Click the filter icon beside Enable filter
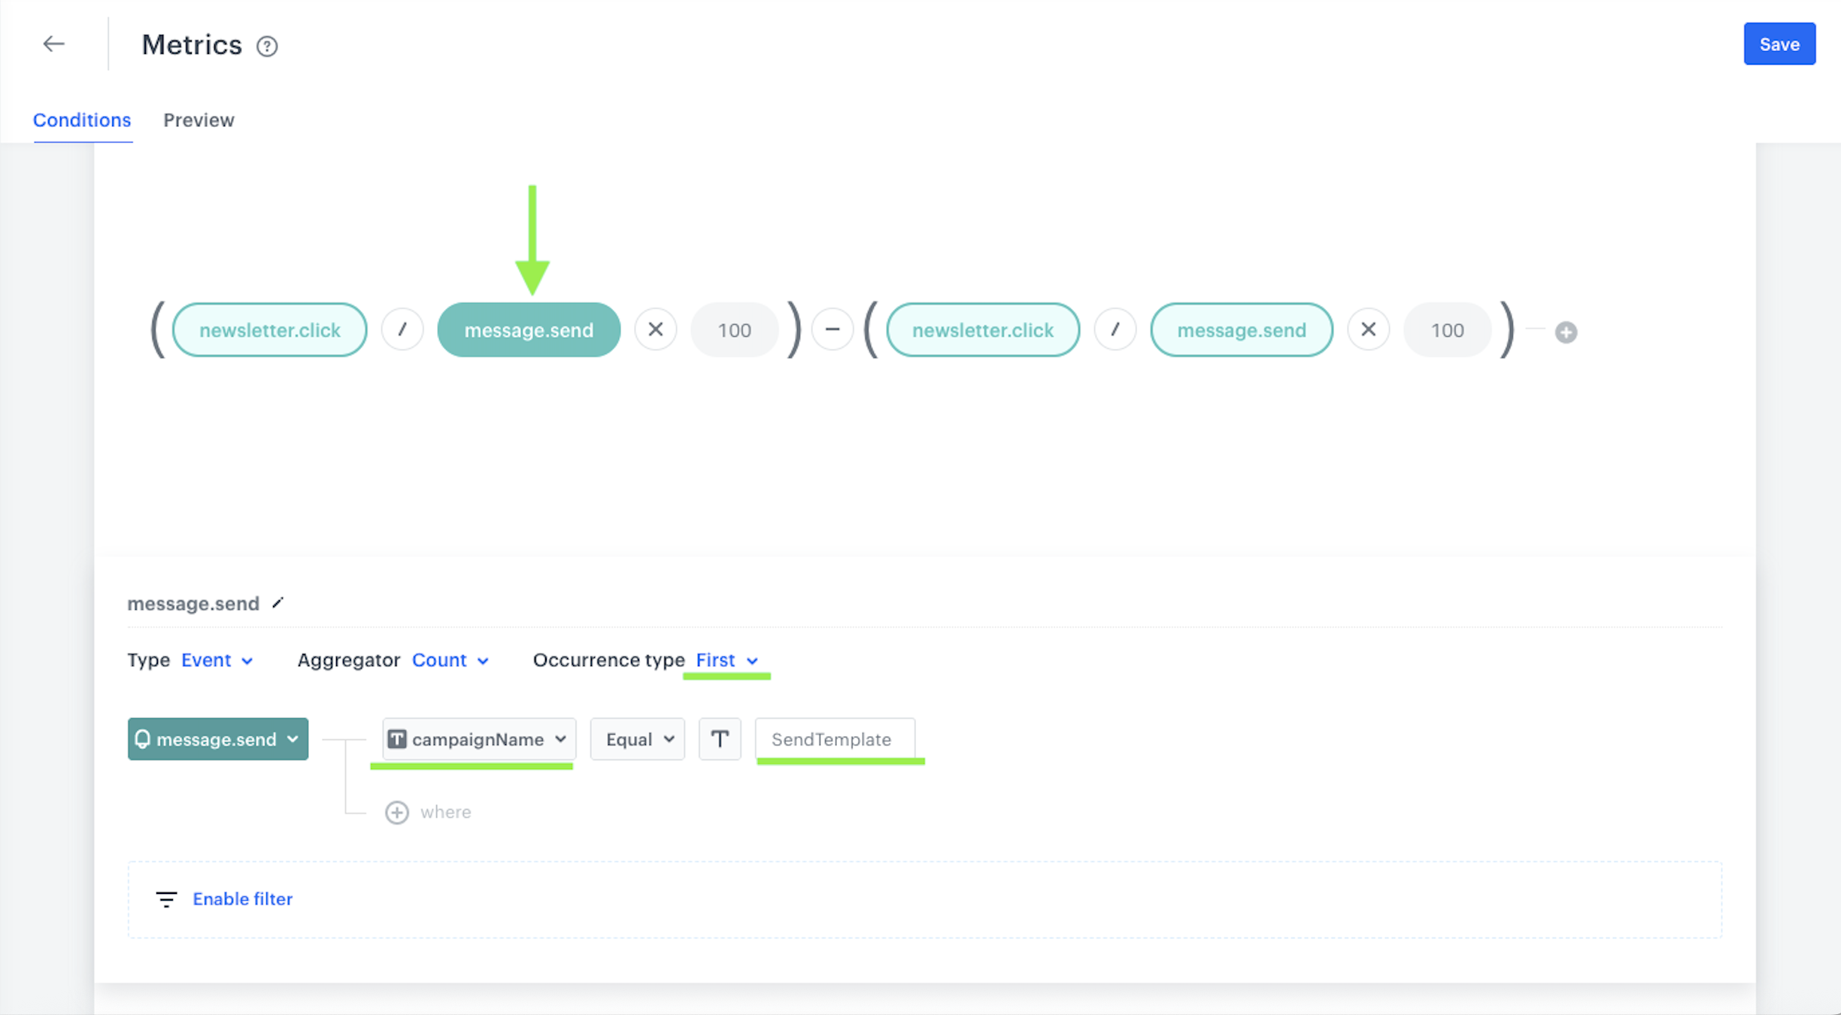Image resolution: width=1841 pixels, height=1015 pixels. tap(166, 899)
